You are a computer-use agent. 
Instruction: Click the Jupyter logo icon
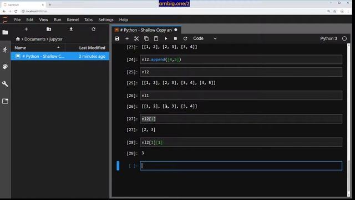(5, 20)
